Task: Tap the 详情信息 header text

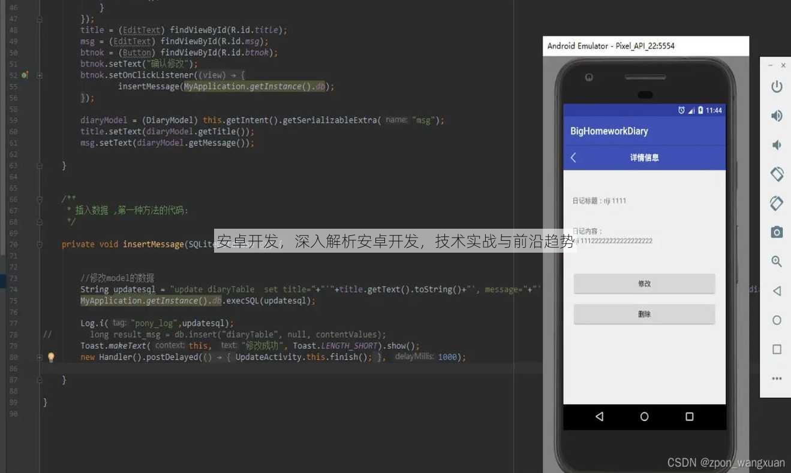Action: pos(644,157)
